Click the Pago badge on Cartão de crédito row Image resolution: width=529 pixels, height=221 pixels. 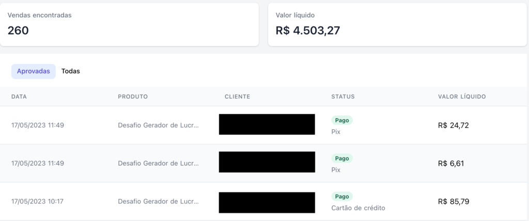(342, 196)
